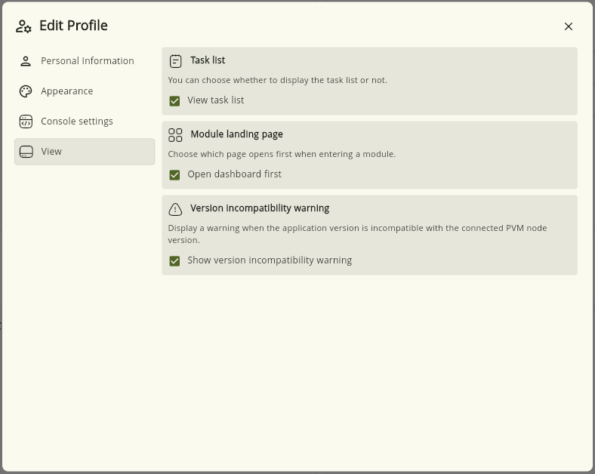The width and height of the screenshot is (595, 474).
Task: Click the Module landing page grid icon
Action: pyautogui.click(x=175, y=134)
